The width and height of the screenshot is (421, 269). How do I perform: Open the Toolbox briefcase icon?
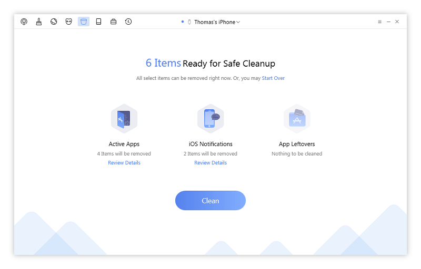point(113,22)
